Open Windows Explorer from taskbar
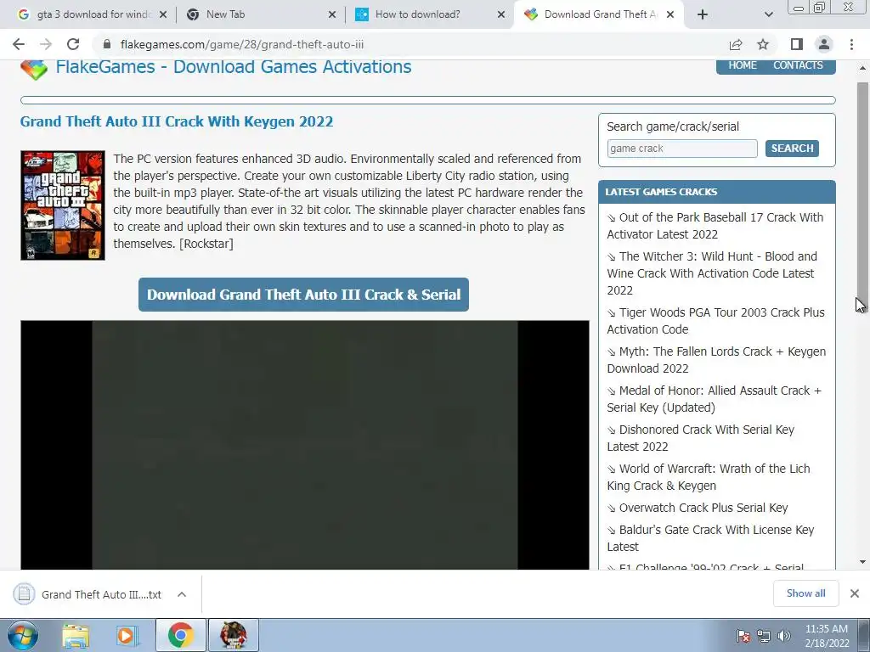 (x=76, y=635)
